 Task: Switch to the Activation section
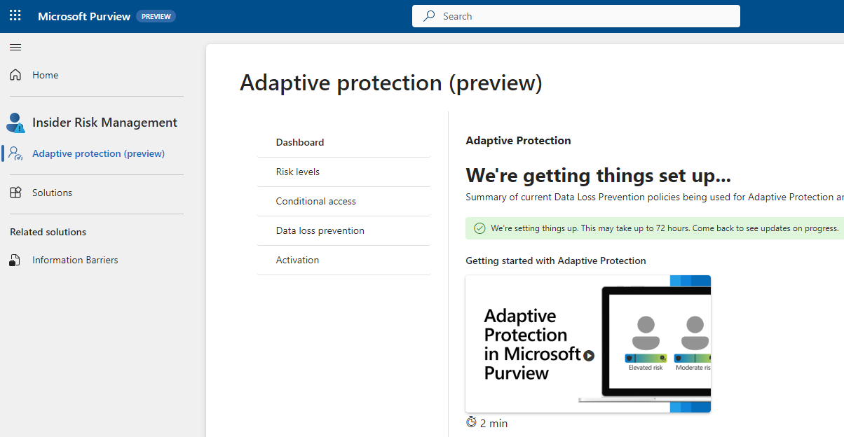click(297, 260)
